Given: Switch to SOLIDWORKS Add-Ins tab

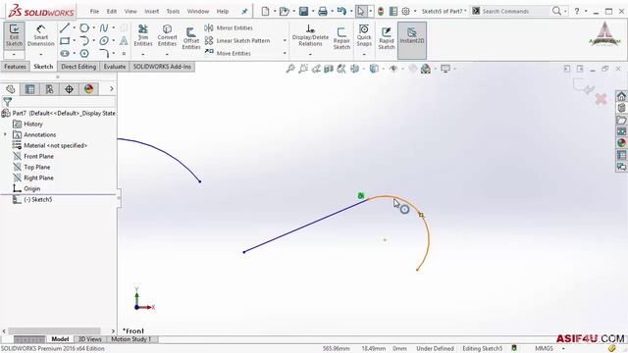Looking at the screenshot, I should click(162, 67).
